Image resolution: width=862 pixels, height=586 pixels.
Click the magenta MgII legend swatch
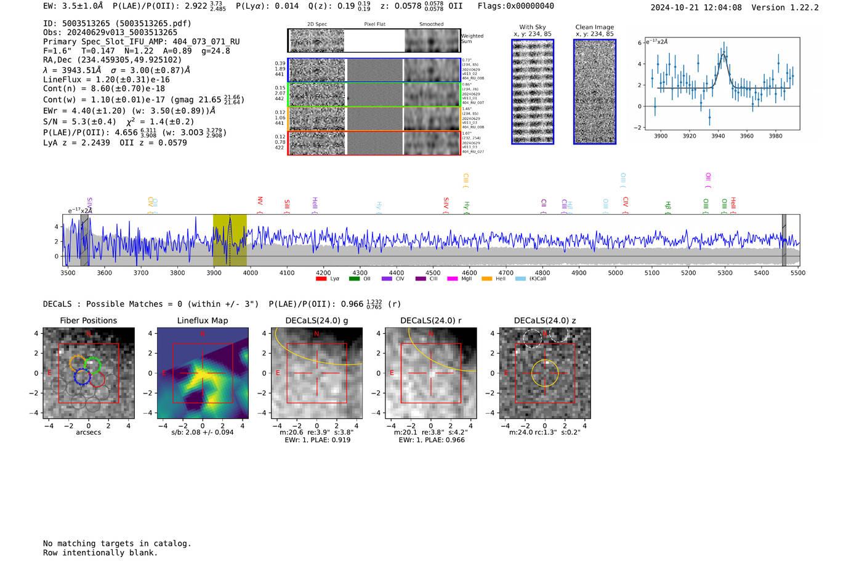pos(453,279)
